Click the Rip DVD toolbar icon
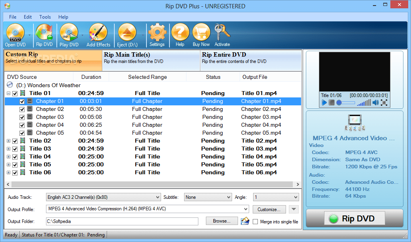Viewport: 411px width, 242px height. (x=44, y=35)
